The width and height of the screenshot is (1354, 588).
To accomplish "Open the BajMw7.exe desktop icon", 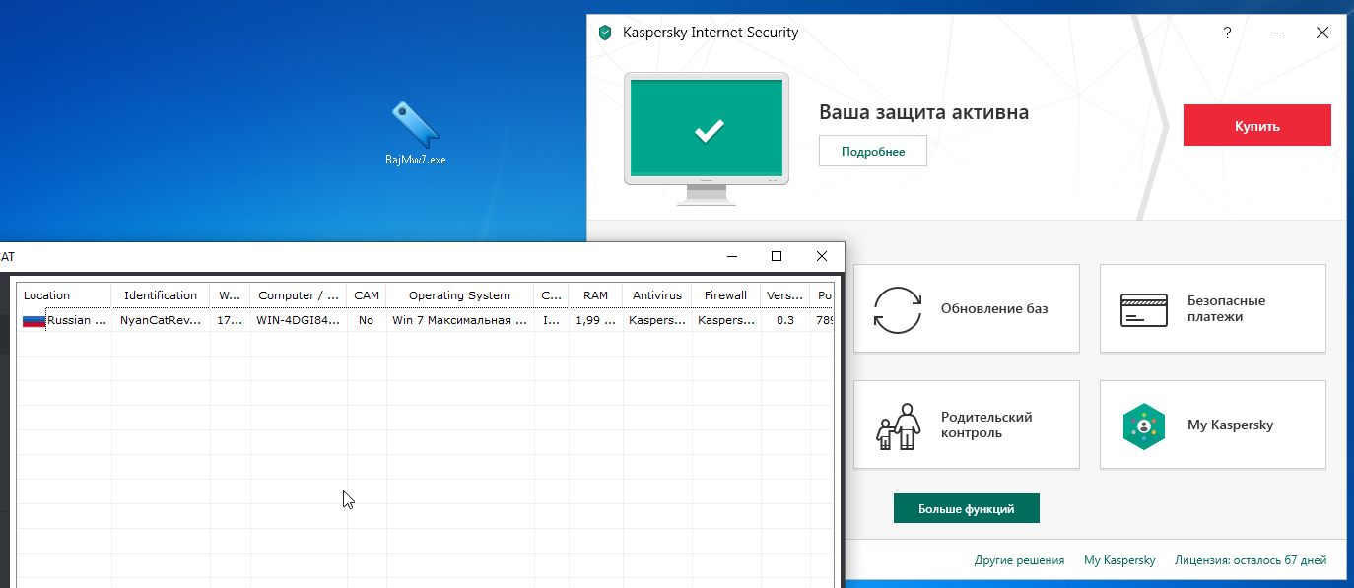I will pos(416,133).
